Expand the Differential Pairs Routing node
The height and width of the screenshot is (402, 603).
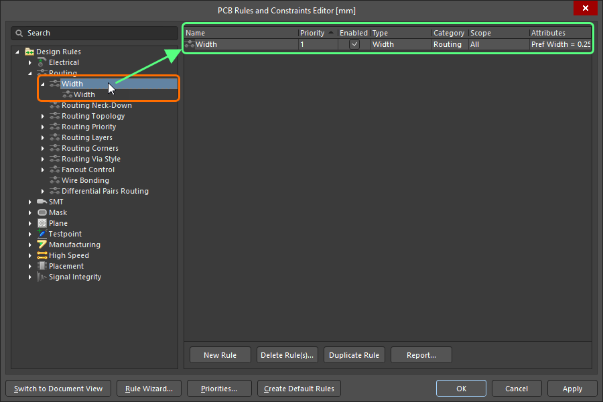pos(43,191)
